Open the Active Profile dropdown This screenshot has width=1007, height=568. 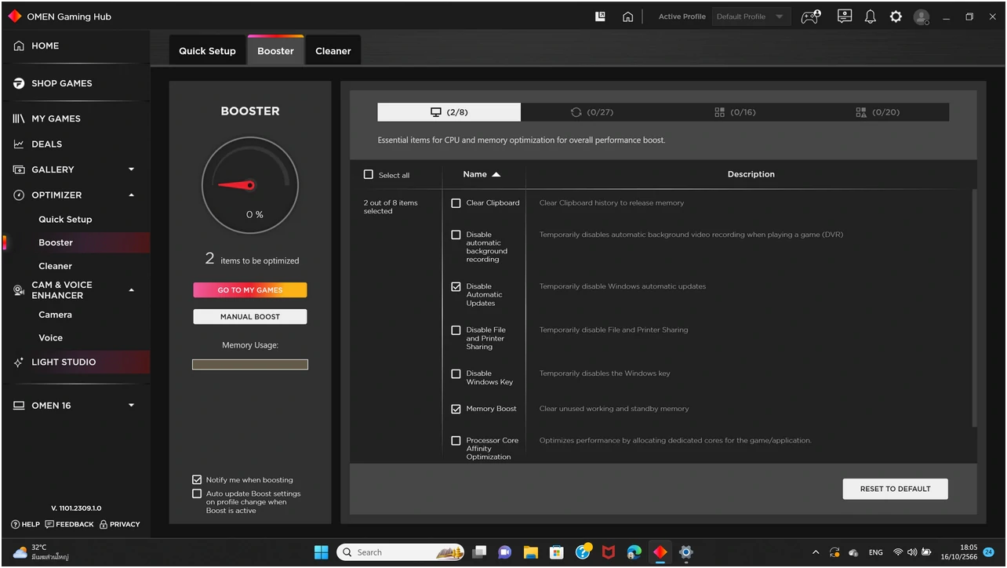[751, 16]
